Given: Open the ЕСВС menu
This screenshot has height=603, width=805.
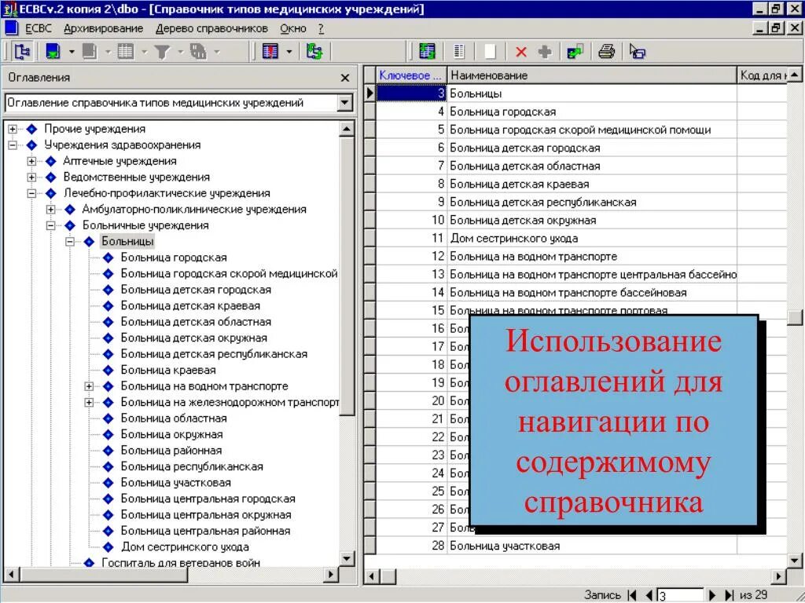Looking at the screenshot, I should [x=39, y=29].
